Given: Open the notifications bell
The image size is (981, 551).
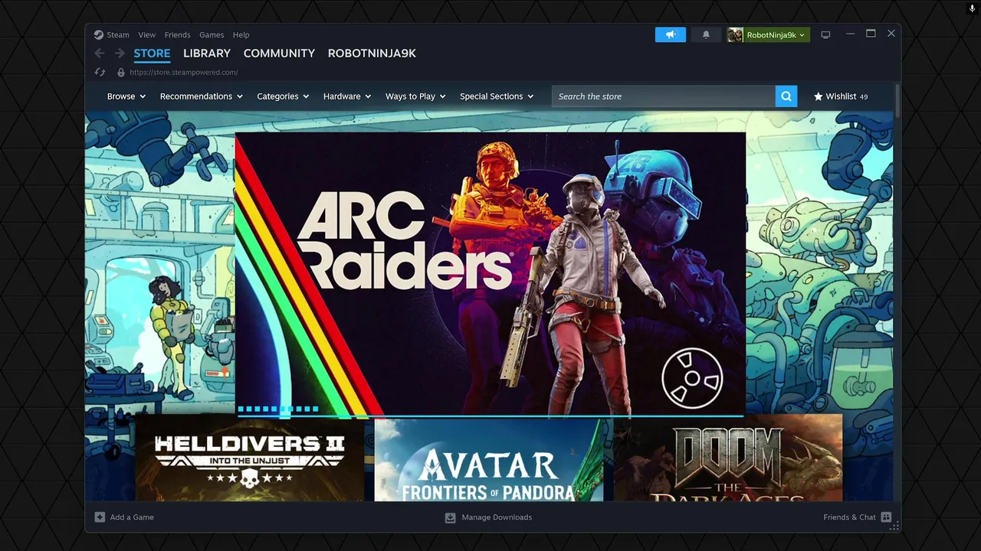Looking at the screenshot, I should [x=706, y=34].
